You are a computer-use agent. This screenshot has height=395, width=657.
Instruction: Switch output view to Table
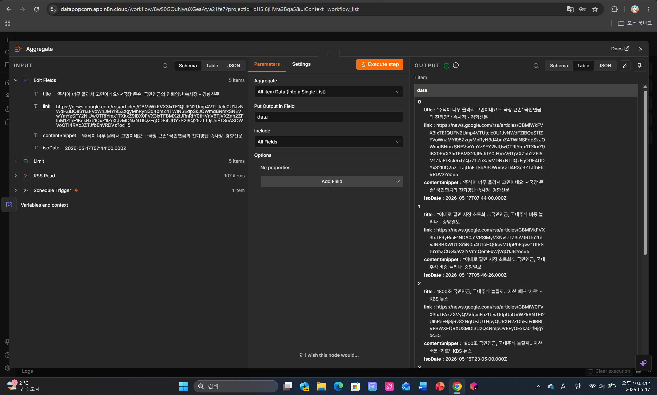click(583, 65)
